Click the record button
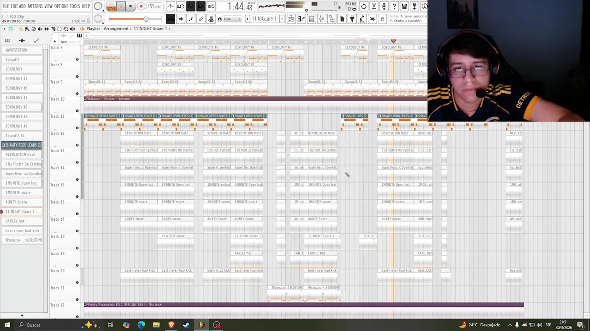This screenshot has width=590, height=331. click(x=141, y=6)
